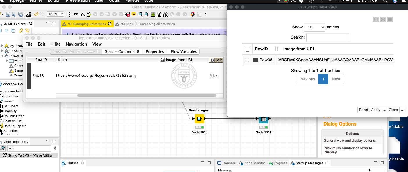
Task: Open the Show entries count dropdown
Action: (x=314, y=27)
